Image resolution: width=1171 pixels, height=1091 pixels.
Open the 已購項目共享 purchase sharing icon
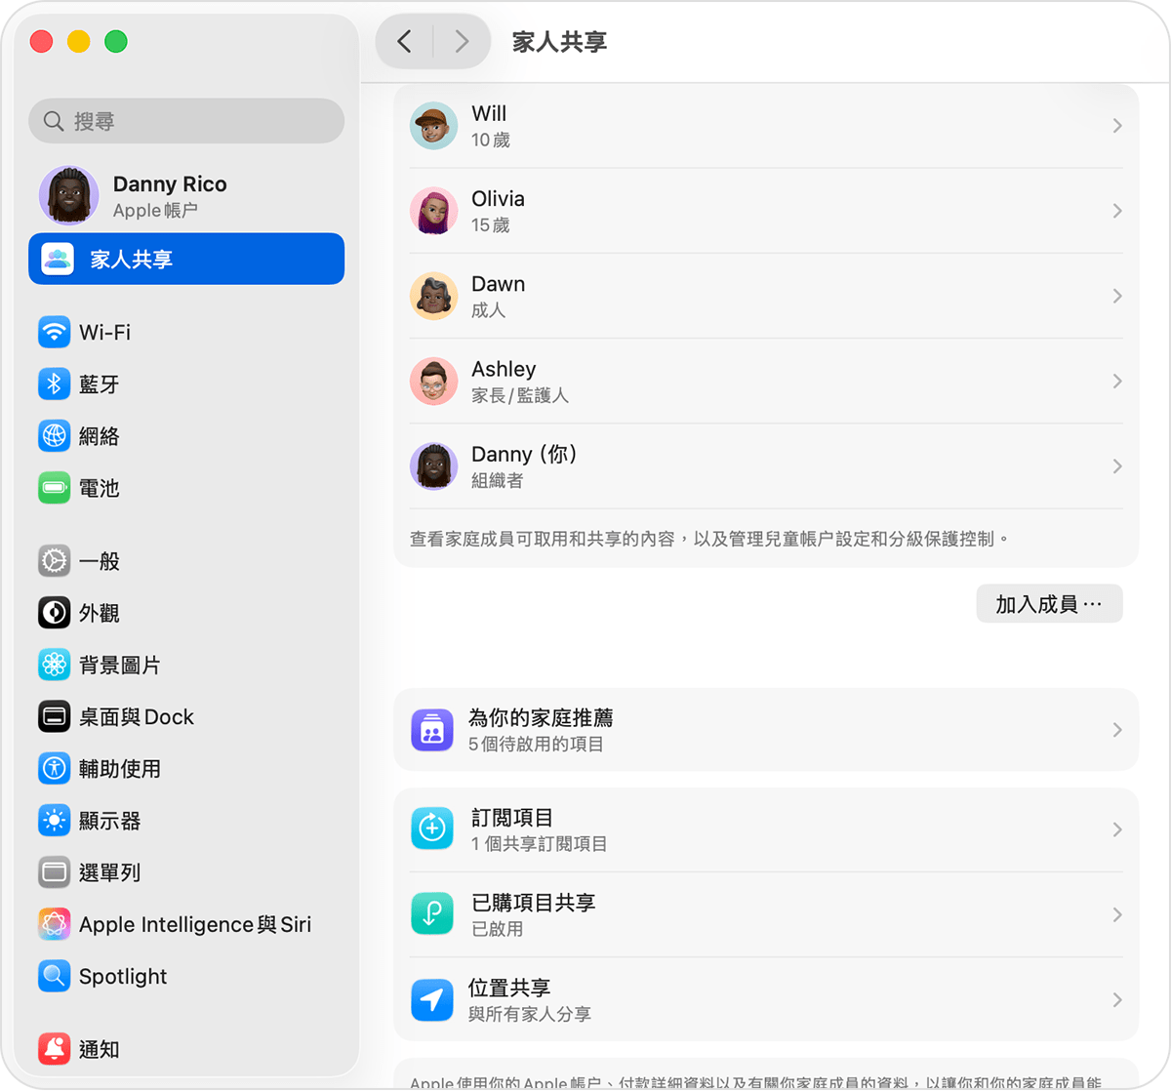coord(432,914)
